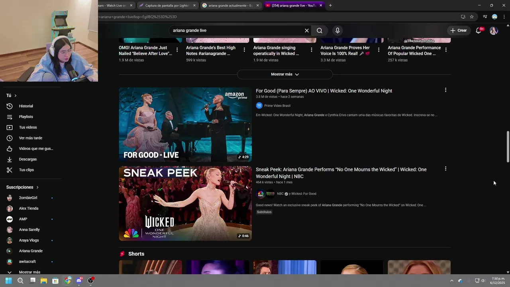The width and height of the screenshot is (510, 287).
Task: Focus the YouTube search input field
Action: tap(237, 30)
